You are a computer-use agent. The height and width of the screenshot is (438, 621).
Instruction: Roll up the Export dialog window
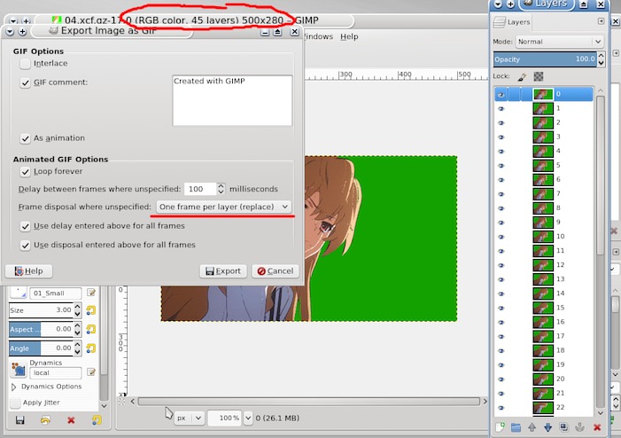[277, 32]
